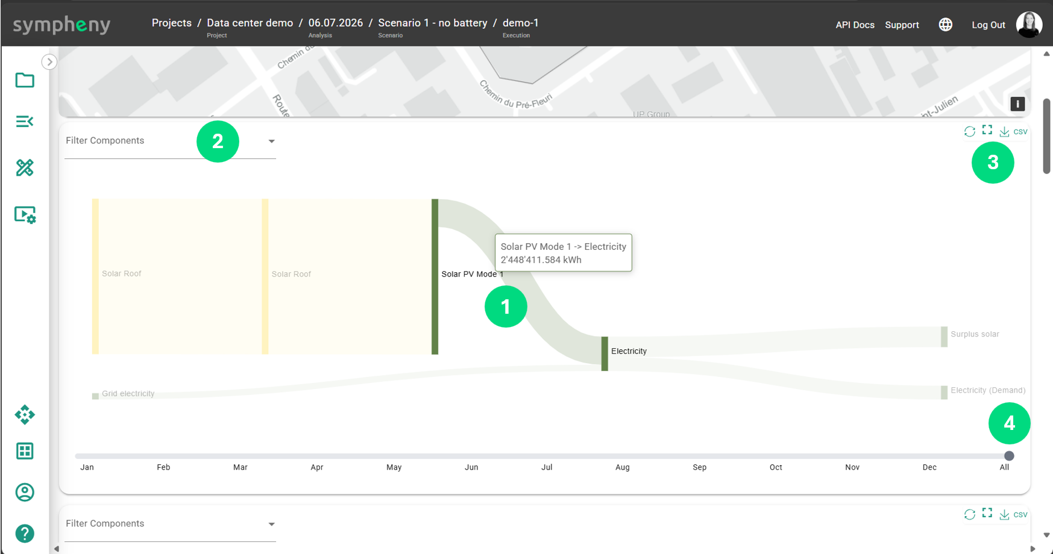
Task: Select the design tools ruler-pencil icon
Action: [25, 167]
